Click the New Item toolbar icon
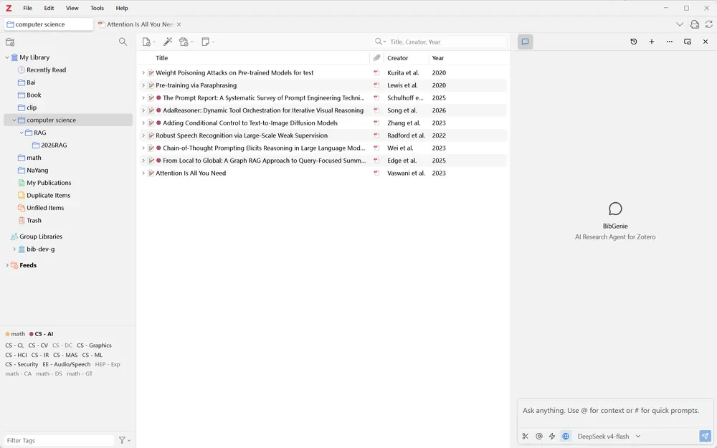The image size is (717, 448). click(146, 42)
